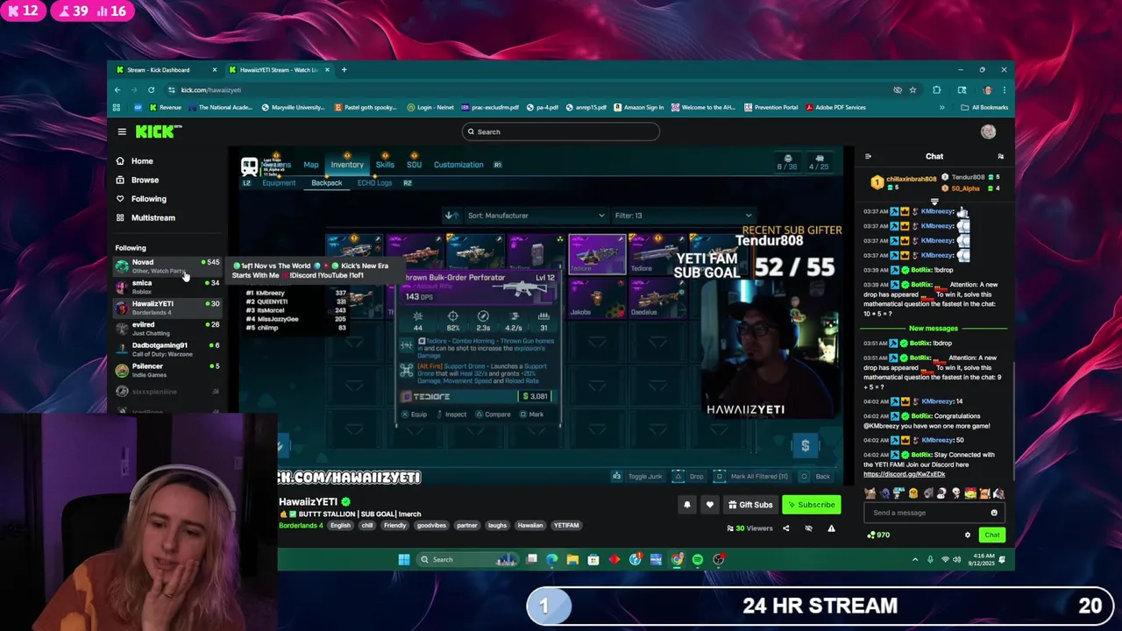Open the Revenue bookmark
This screenshot has height=631, width=1122.
click(165, 108)
